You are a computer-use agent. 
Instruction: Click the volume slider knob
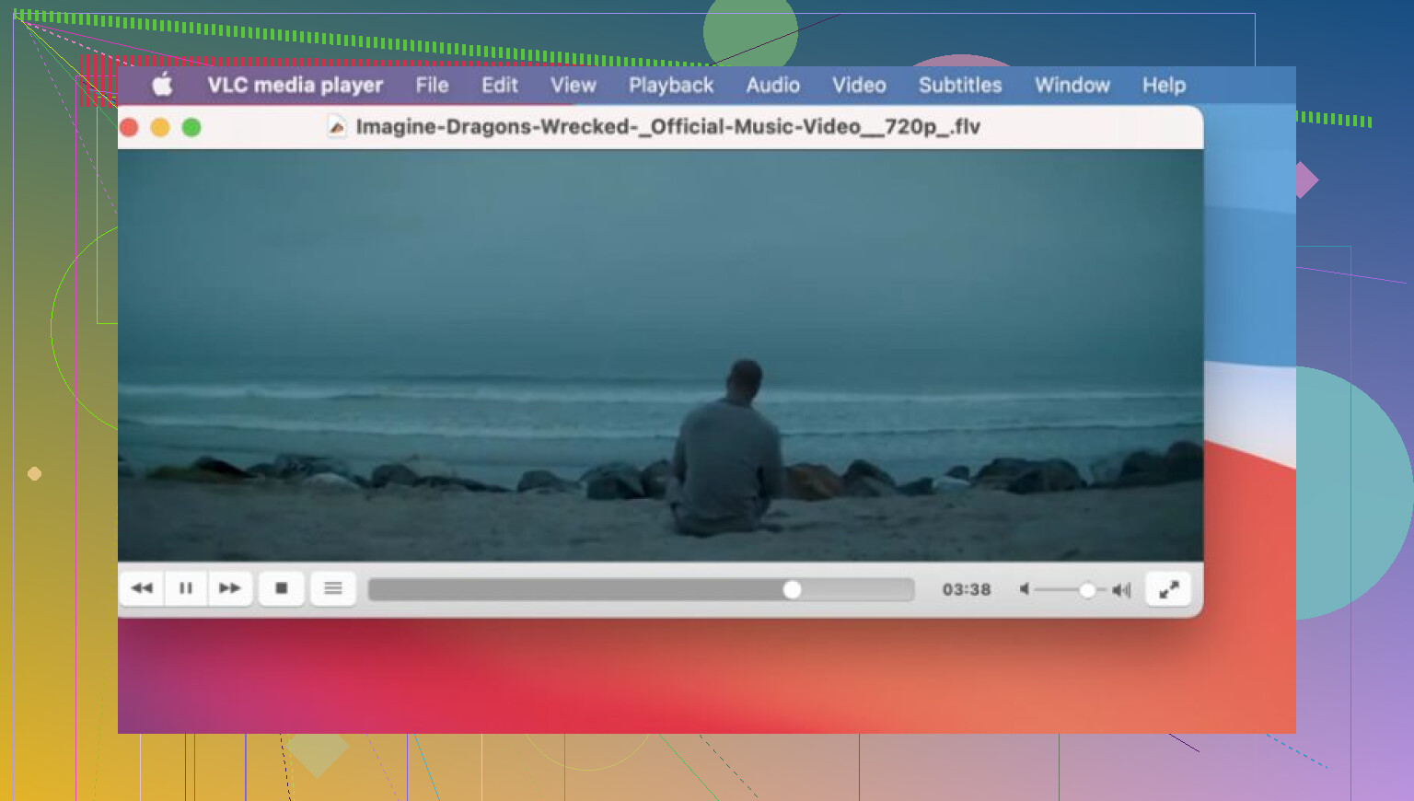[x=1087, y=589]
